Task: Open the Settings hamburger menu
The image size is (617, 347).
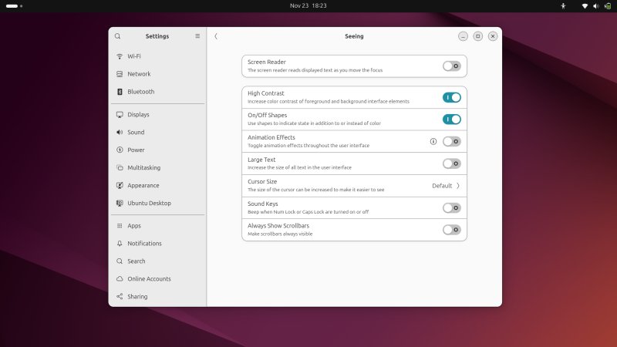Action: pyautogui.click(x=197, y=36)
